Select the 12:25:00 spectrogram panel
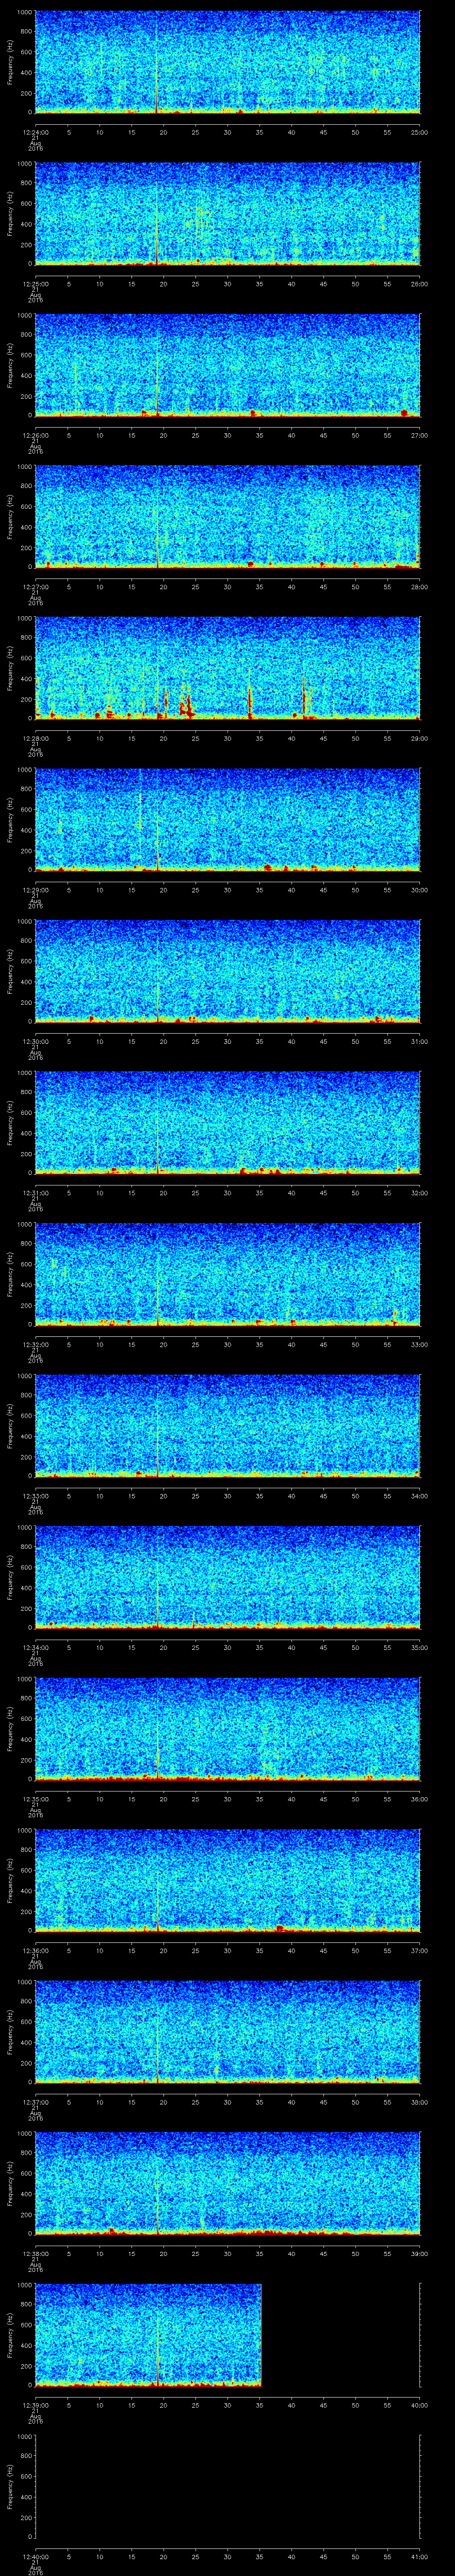This screenshot has width=455, height=2576. pyautogui.click(x=227, y=213)
